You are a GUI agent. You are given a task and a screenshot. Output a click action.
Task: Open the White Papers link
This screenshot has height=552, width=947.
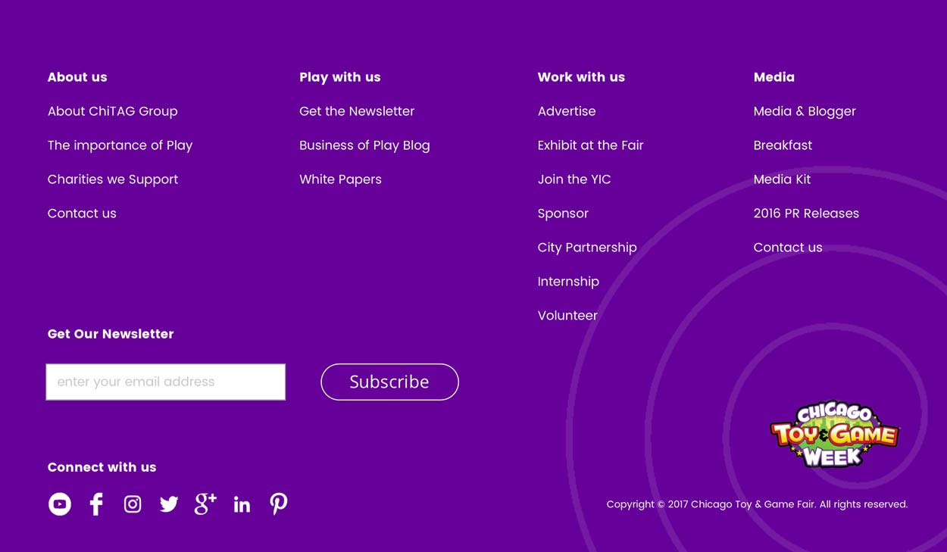(x=340, y=179)
